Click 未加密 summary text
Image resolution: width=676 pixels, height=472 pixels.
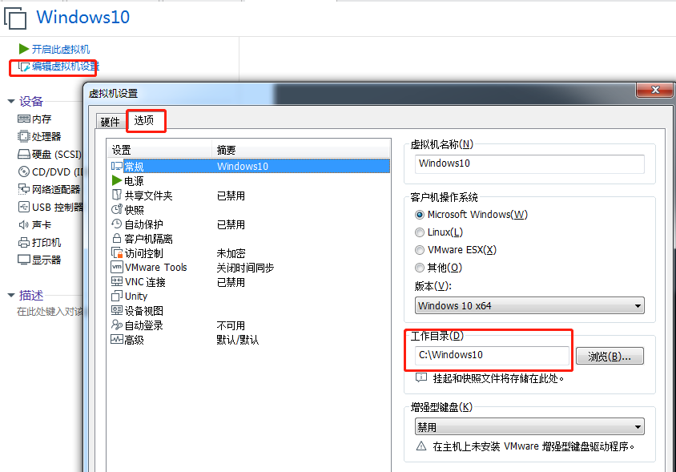[231, 253]
